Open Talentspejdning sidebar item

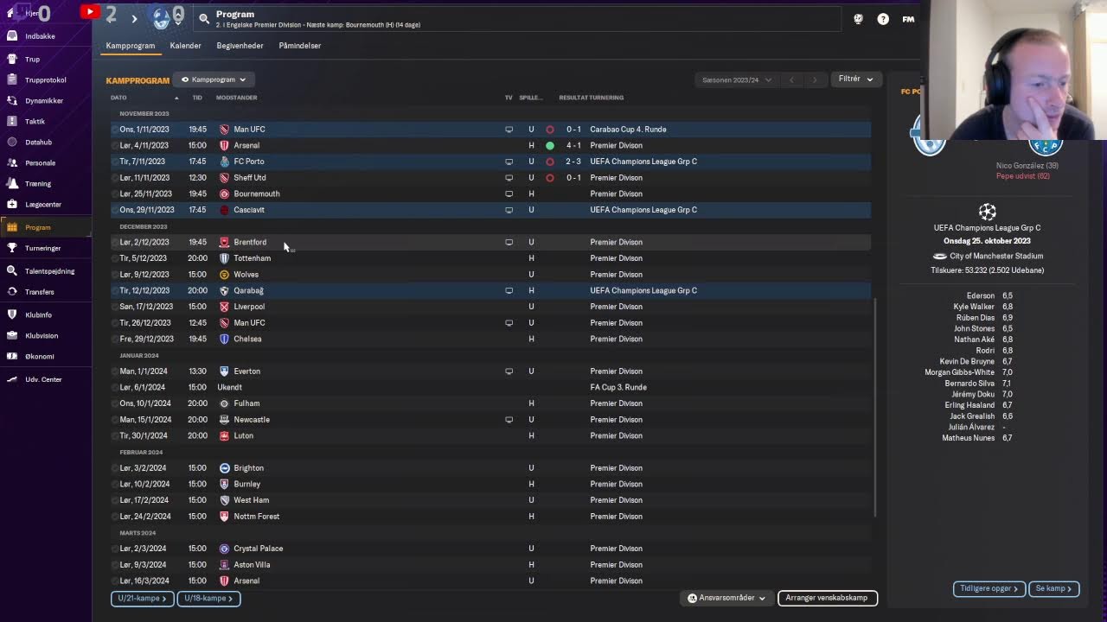tap(49, 271)
